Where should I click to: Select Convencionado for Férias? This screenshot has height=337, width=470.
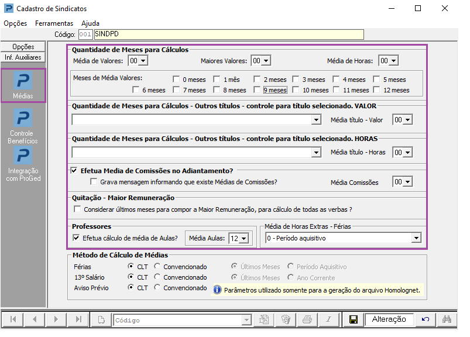pos(157,266)
